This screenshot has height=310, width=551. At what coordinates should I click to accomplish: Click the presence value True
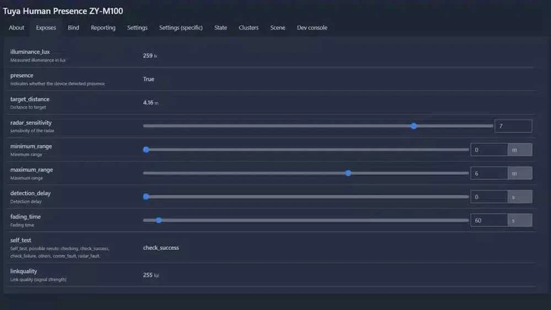click(149, 79)
